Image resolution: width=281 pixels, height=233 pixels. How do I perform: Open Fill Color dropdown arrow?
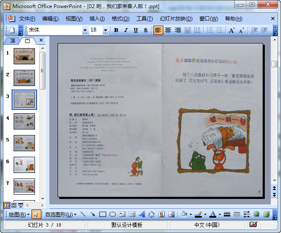(191, 214)
